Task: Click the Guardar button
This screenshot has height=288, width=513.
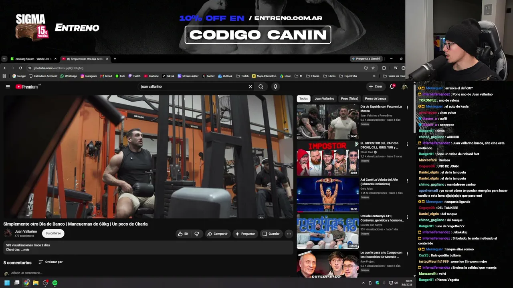Action: pos(271,234)
